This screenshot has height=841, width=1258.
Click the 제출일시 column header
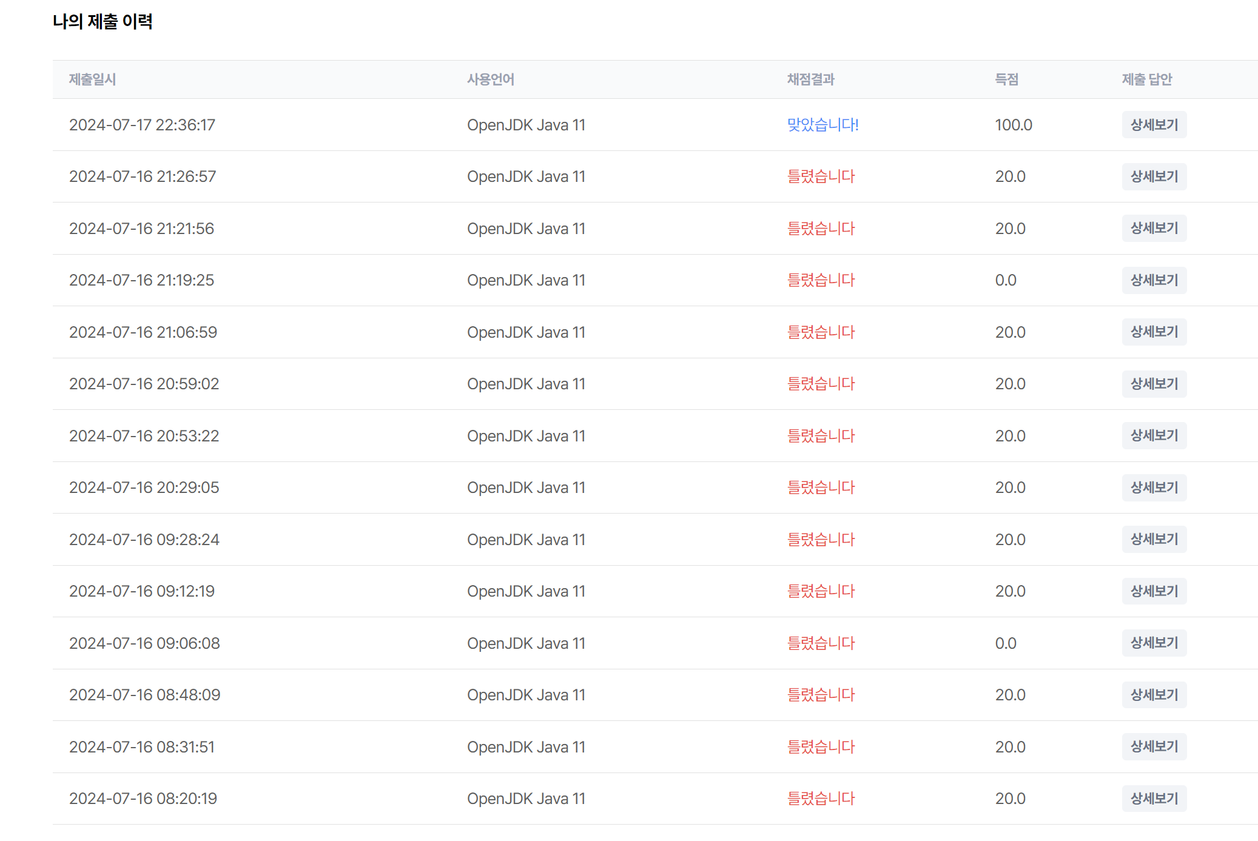pos(92,79)
